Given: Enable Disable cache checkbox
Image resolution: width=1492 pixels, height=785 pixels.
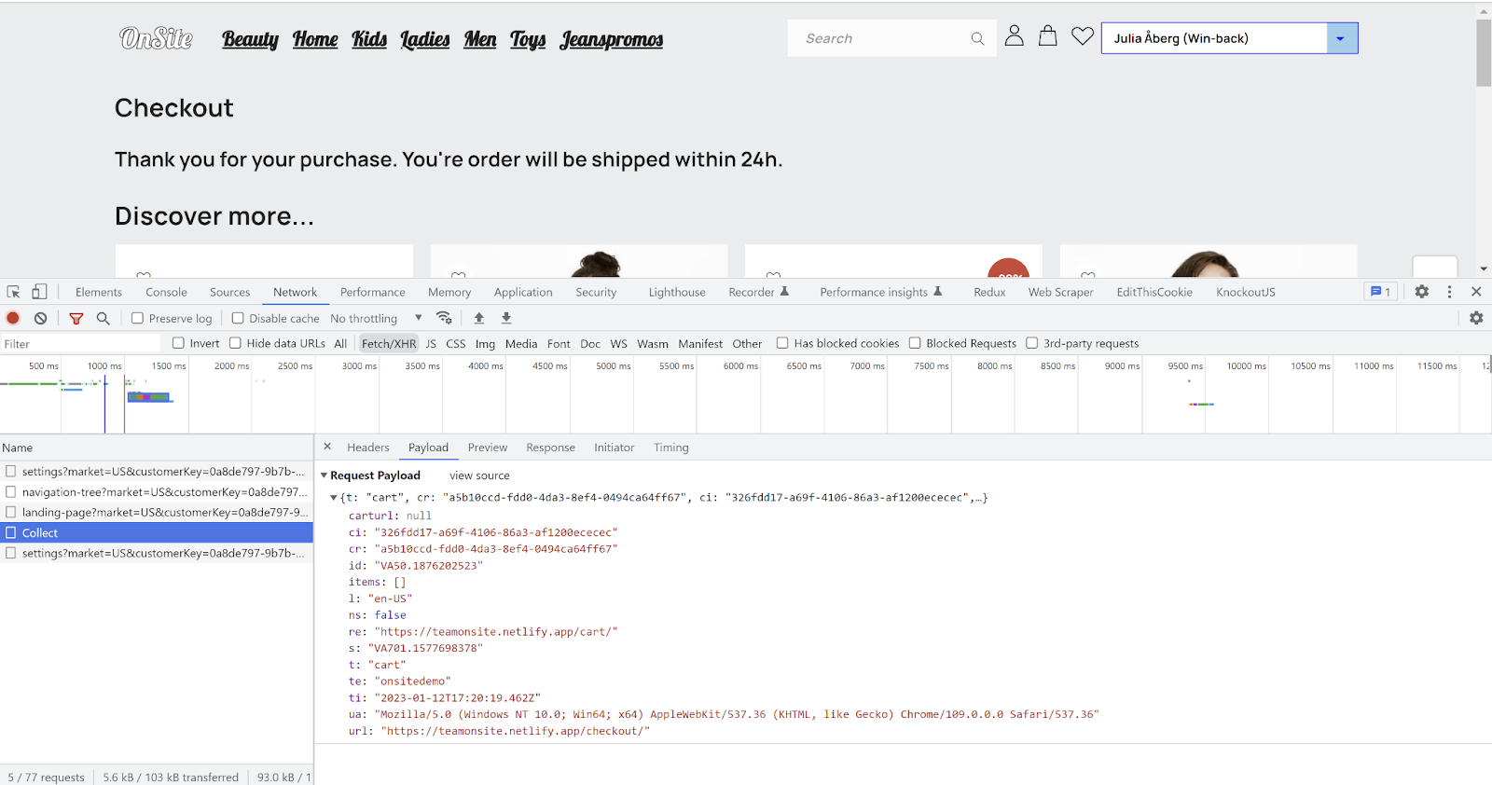Looking at the screenshot, I should click(x=238, y=318).
